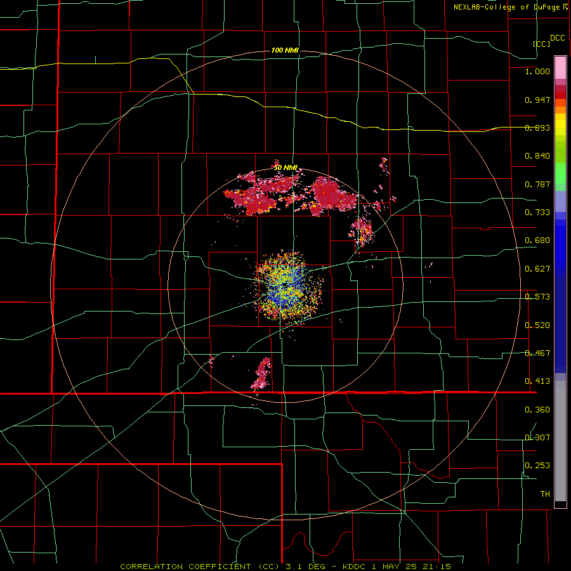
Task: Select the 0.947 legend value
Action: pos(537,100)
